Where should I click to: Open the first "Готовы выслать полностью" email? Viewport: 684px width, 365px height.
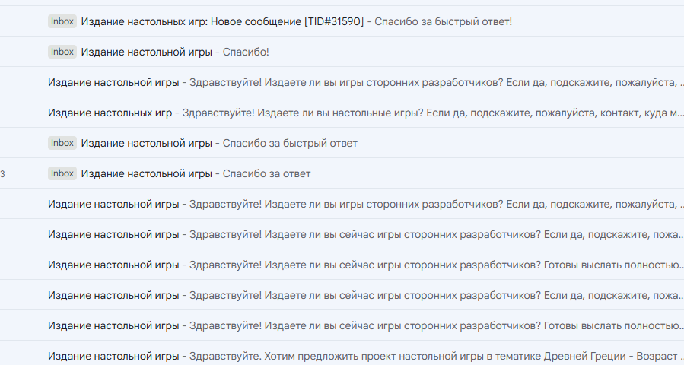click(x=342, y=265)
